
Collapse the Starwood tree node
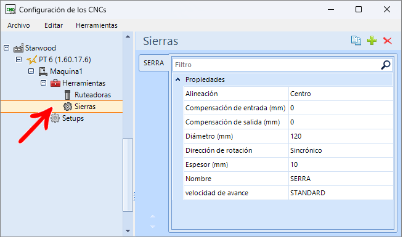point(7,48)
